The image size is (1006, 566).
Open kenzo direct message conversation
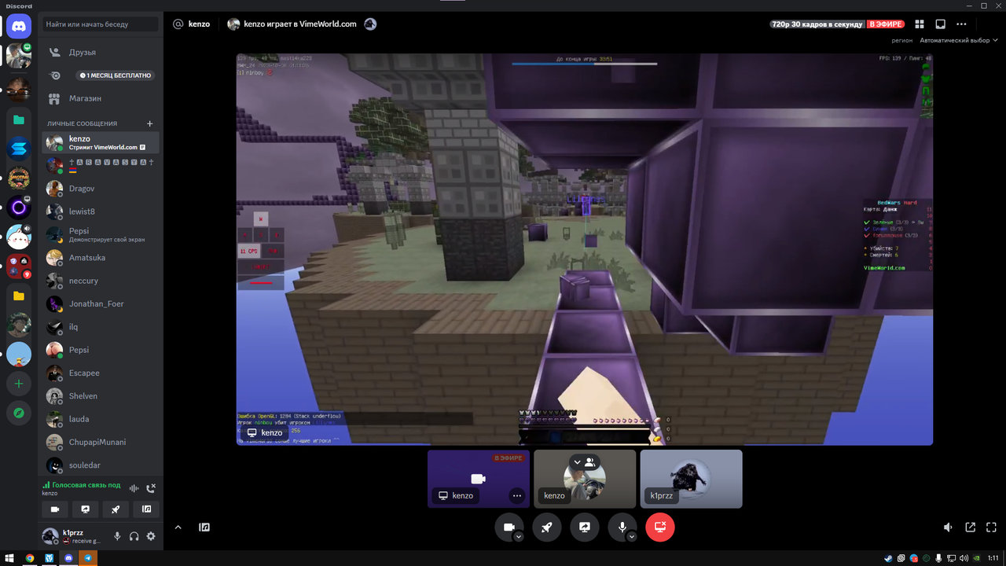(x=101, y=142)
